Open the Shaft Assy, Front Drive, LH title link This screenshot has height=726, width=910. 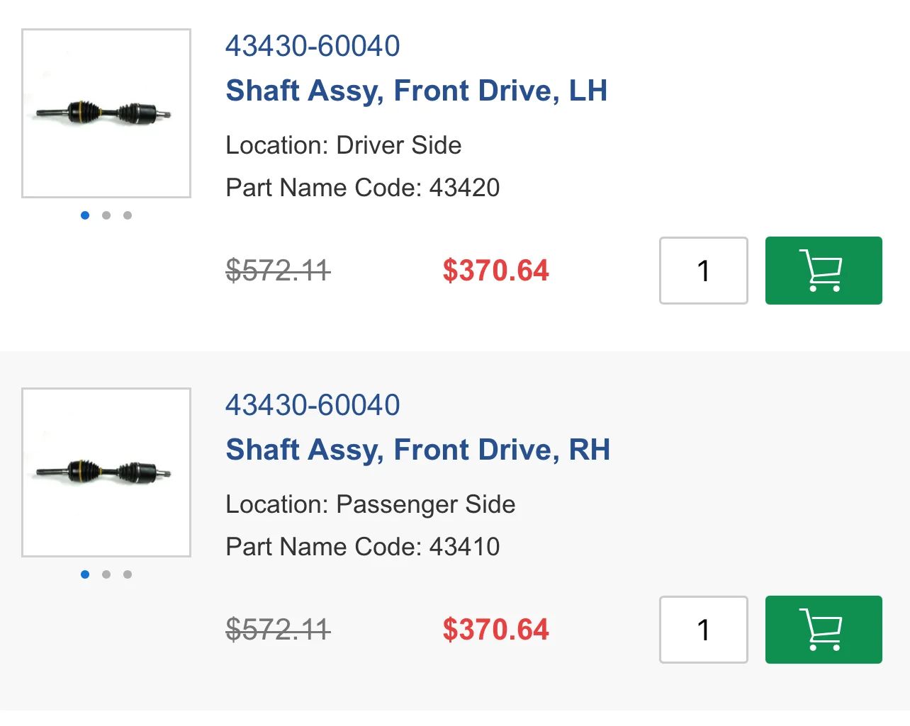417,91
